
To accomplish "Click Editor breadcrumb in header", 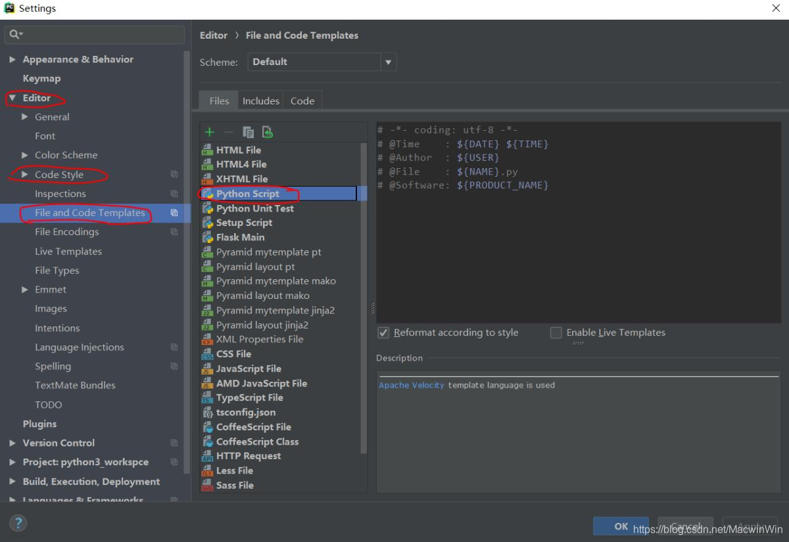I will pos(214,35).
